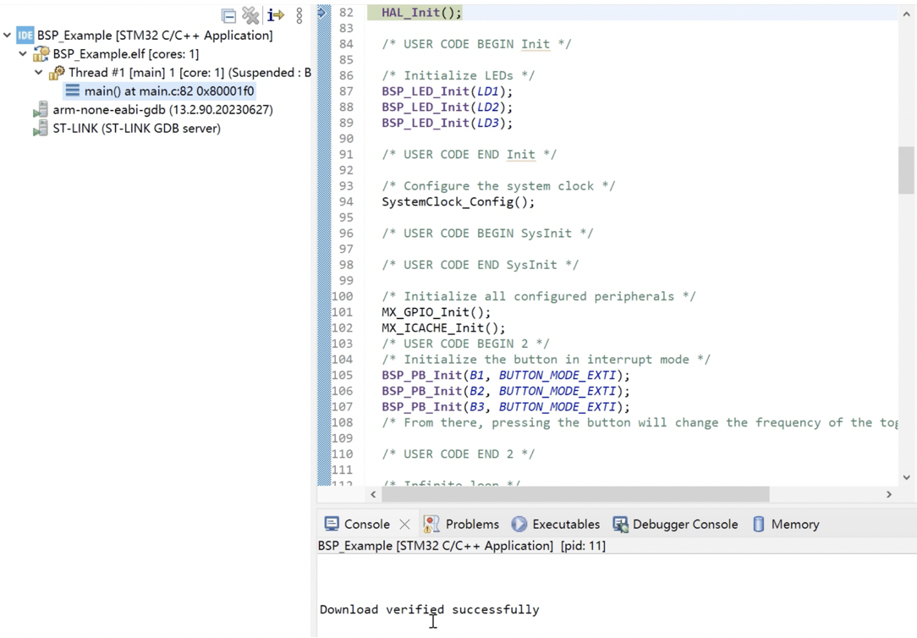Image resolution: width=917 pixels, height=638 pixels.
Task: Click the Collapse All icon in Debug view
Action: [228, 15]
